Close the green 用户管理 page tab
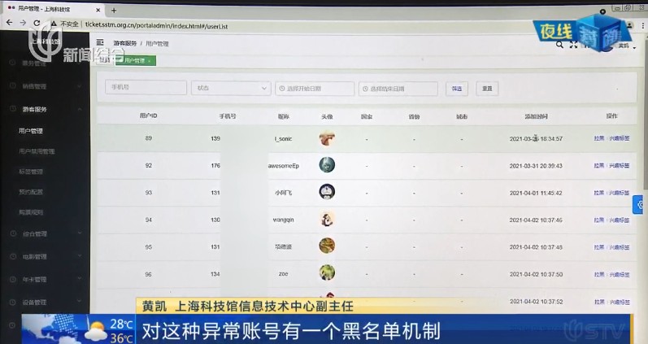The height and width of the screenshot is (344, 648). pos(149,61)
